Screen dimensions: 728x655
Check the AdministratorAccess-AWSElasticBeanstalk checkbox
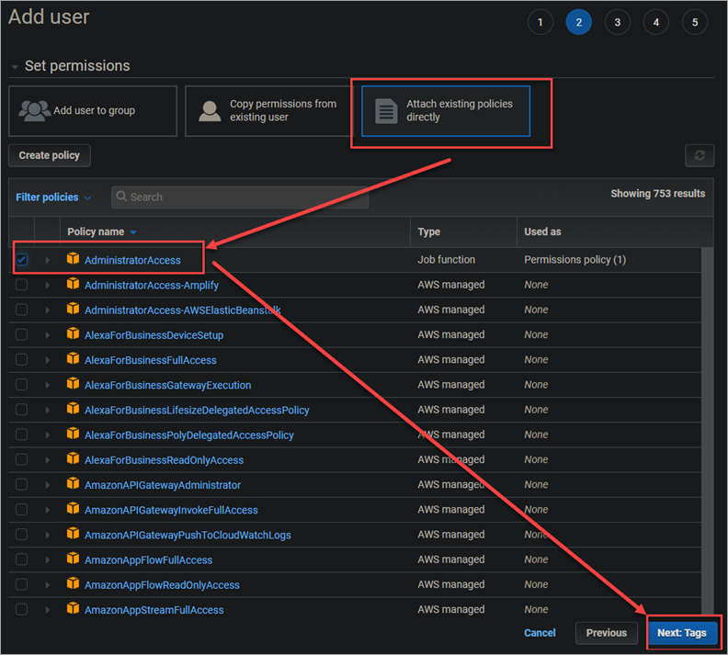pos(21,310)
